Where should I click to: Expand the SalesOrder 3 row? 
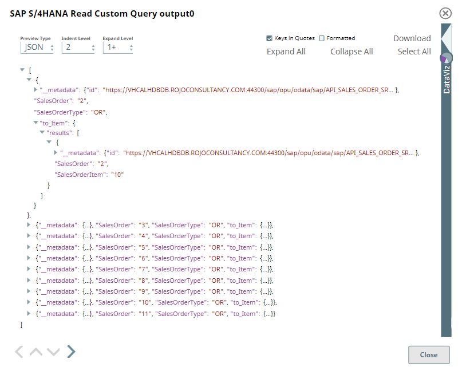29,225
